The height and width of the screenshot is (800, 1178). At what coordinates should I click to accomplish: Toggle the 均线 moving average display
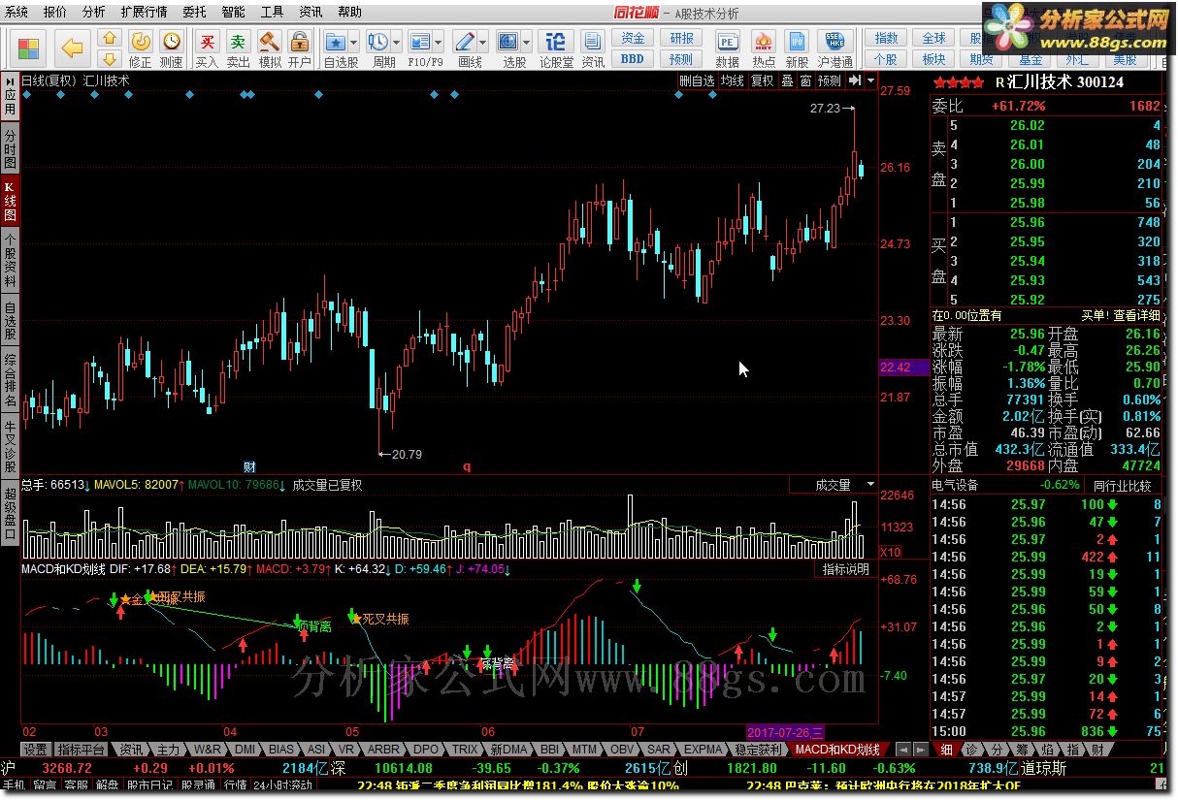(732, 81)
